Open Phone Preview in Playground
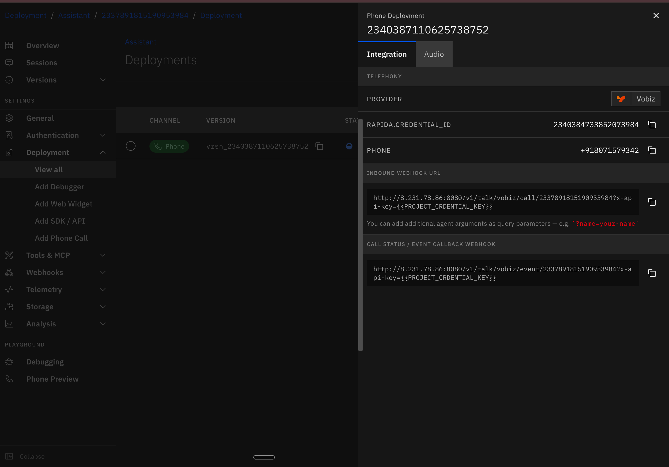Viewport: 669px width, 467px height. [58, 379]
